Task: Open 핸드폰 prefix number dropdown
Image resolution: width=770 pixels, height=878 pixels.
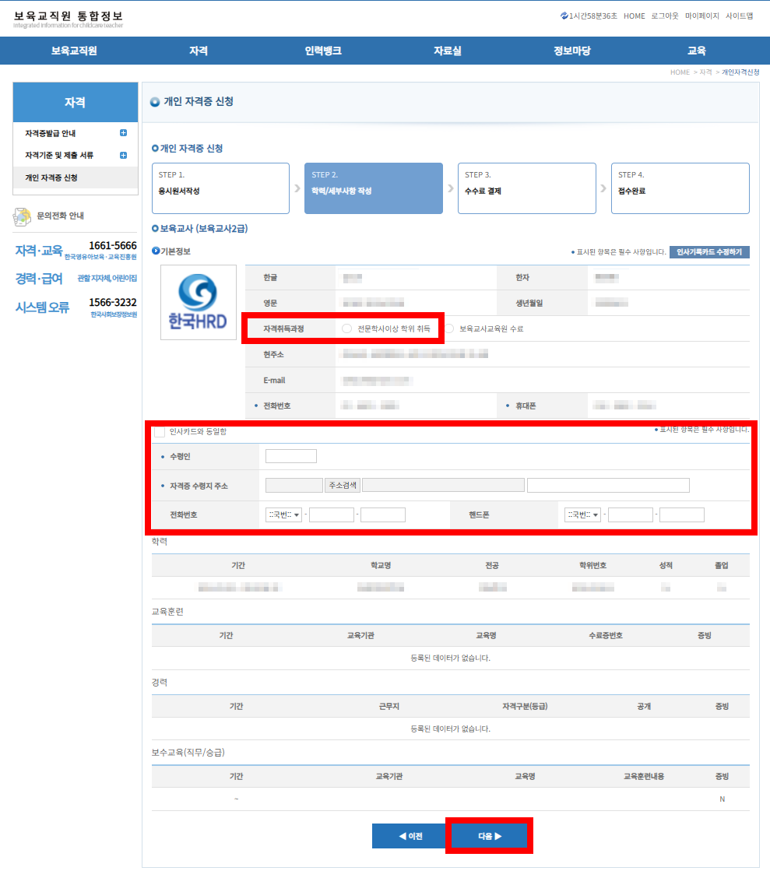Action: point(582,515)
